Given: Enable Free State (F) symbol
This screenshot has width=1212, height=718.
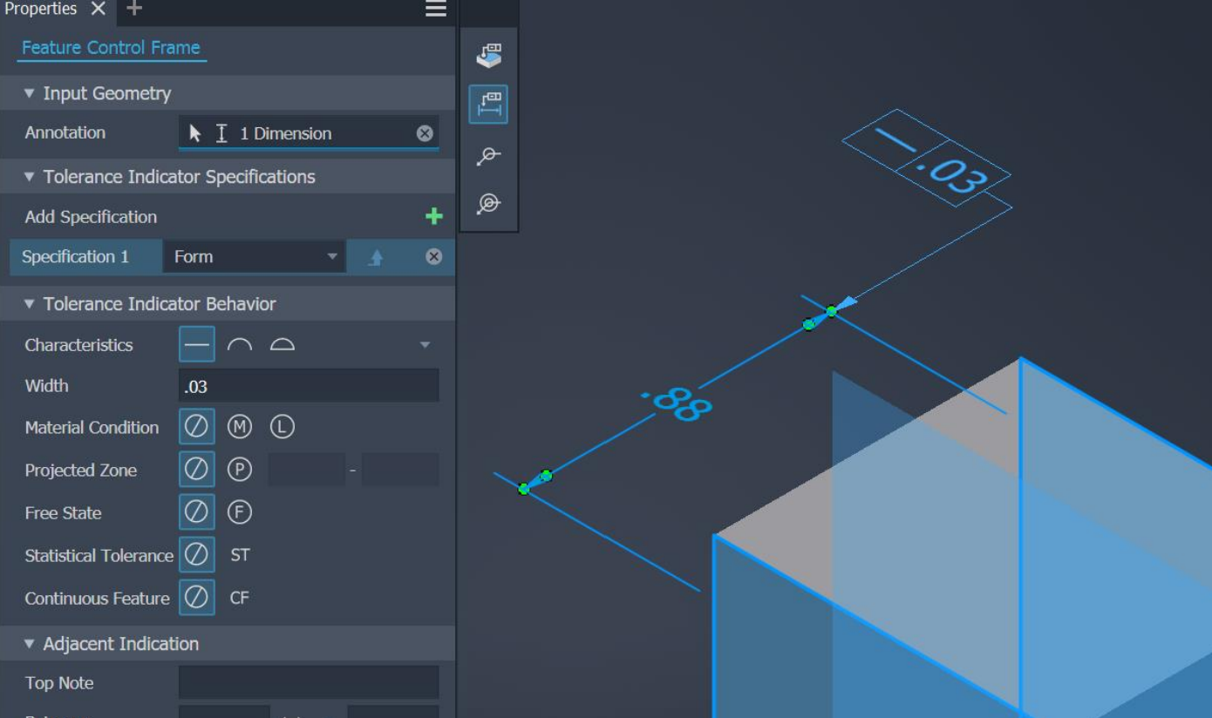Looking at the screenshot, I should point(240,512).
